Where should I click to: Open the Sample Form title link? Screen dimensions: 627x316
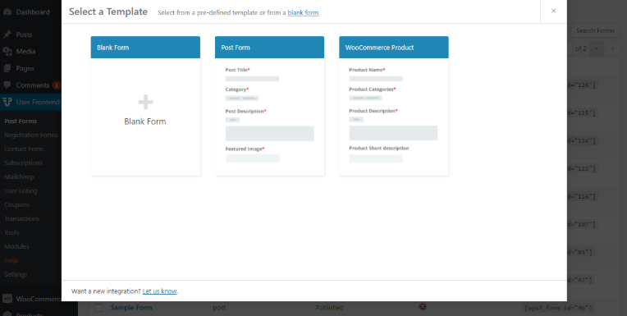[x=131, y=308]
